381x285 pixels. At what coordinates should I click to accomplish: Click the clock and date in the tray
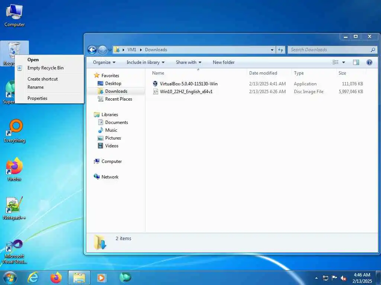click(362, 278)
